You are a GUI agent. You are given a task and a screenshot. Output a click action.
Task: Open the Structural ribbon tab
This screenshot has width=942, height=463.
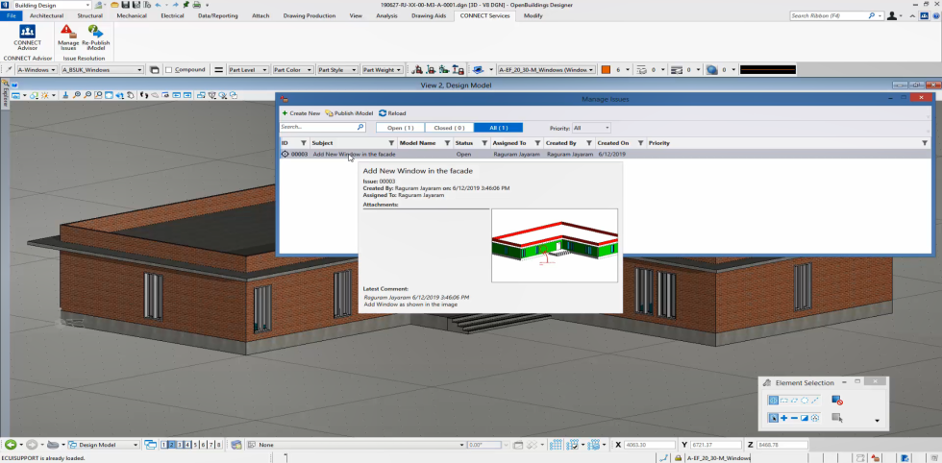pos(89,15)
